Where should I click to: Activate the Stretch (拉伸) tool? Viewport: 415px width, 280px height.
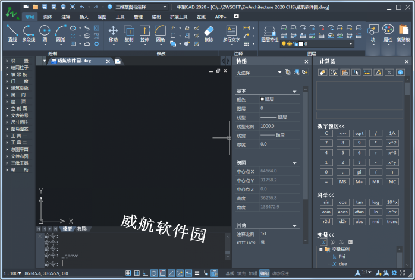pos(144,33)
